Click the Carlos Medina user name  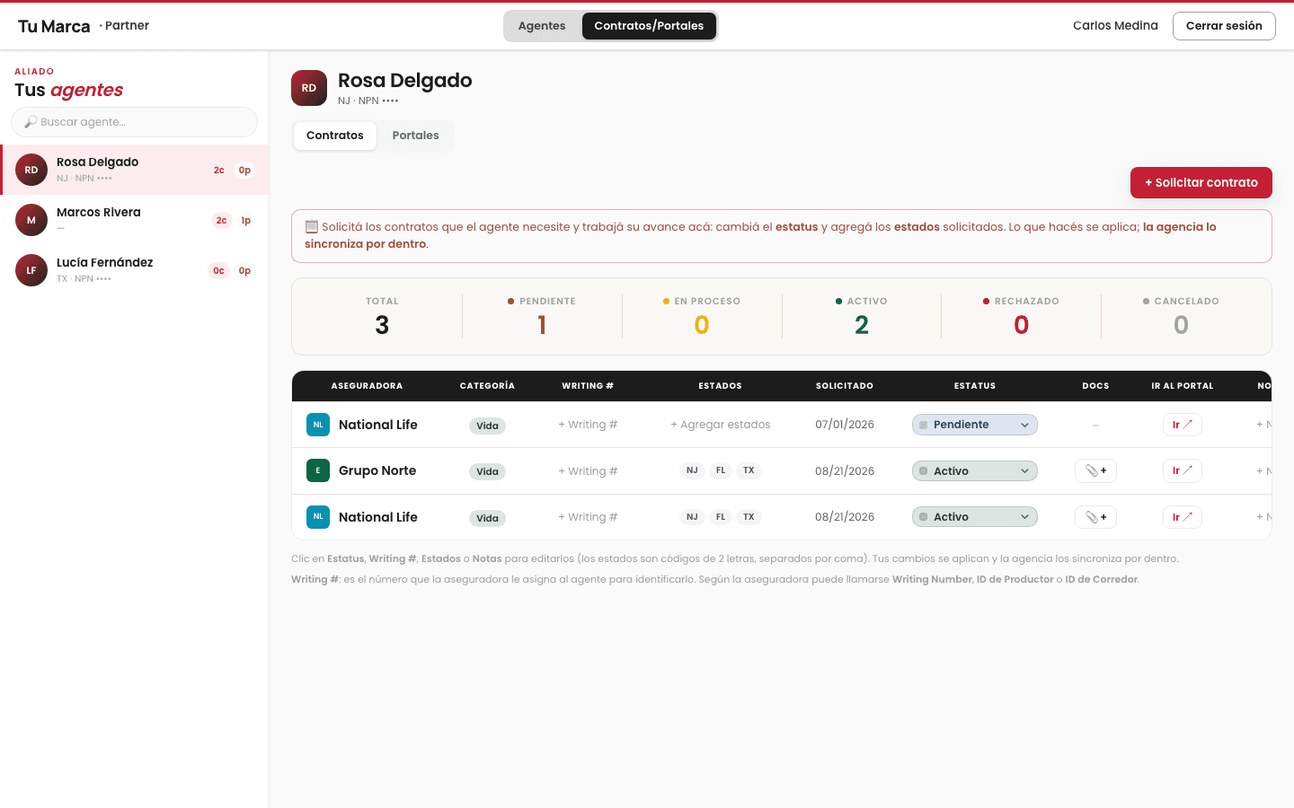pos(1115,26)
